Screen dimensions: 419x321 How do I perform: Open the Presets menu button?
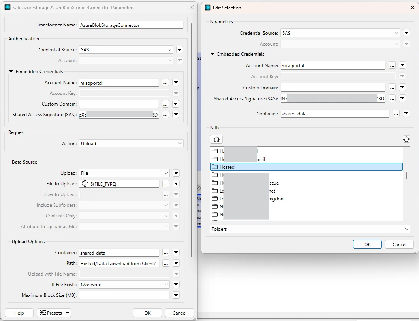(x=54, y=313)
